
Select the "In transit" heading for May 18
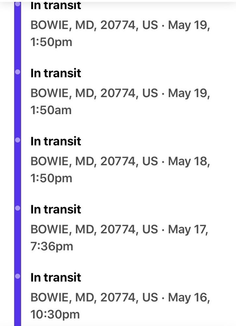tap(56, 141)
